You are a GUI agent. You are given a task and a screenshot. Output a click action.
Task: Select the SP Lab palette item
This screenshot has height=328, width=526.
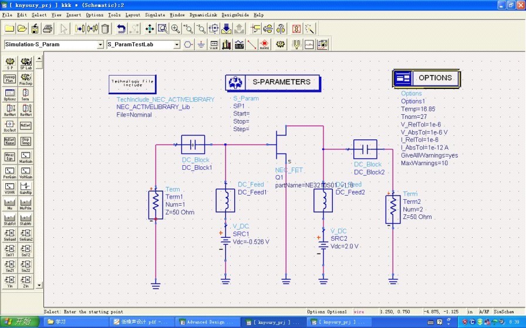pos(26,63)
